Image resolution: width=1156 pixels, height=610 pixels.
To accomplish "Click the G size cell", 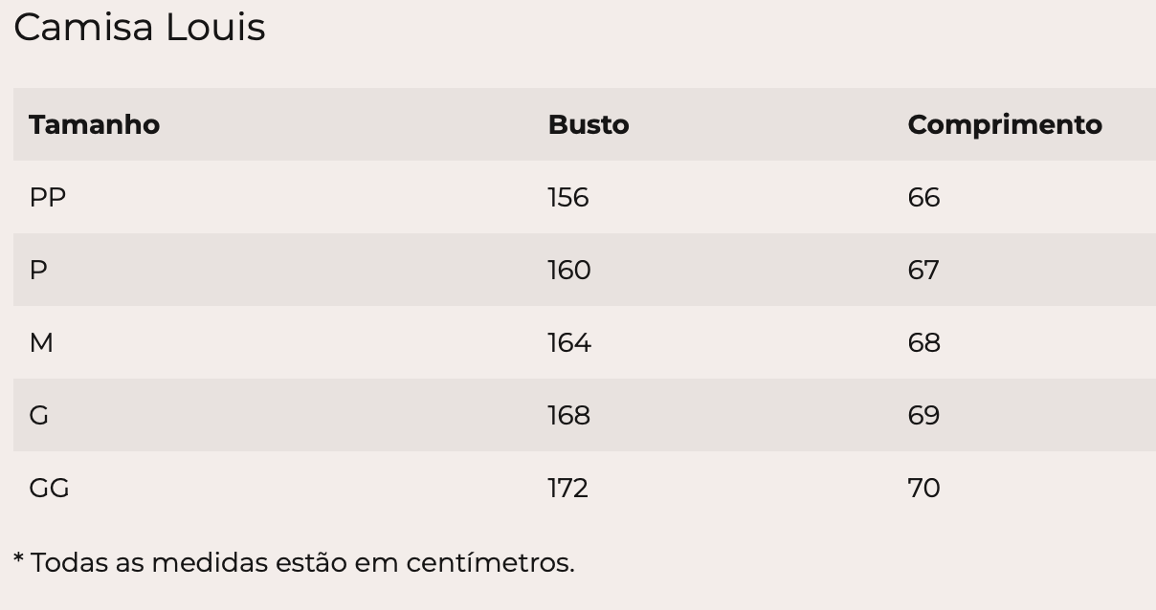I will (x=39, y=415).
